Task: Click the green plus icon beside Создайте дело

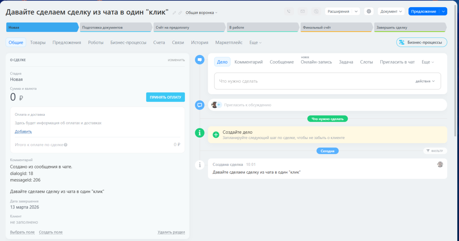Action: click(216, 135)
